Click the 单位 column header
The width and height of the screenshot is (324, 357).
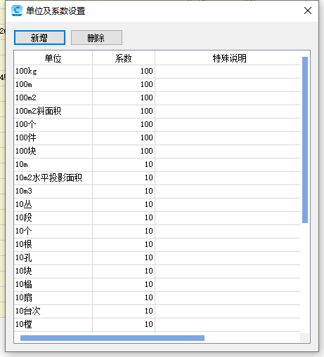pyautogui.click(x=53, y=58)
